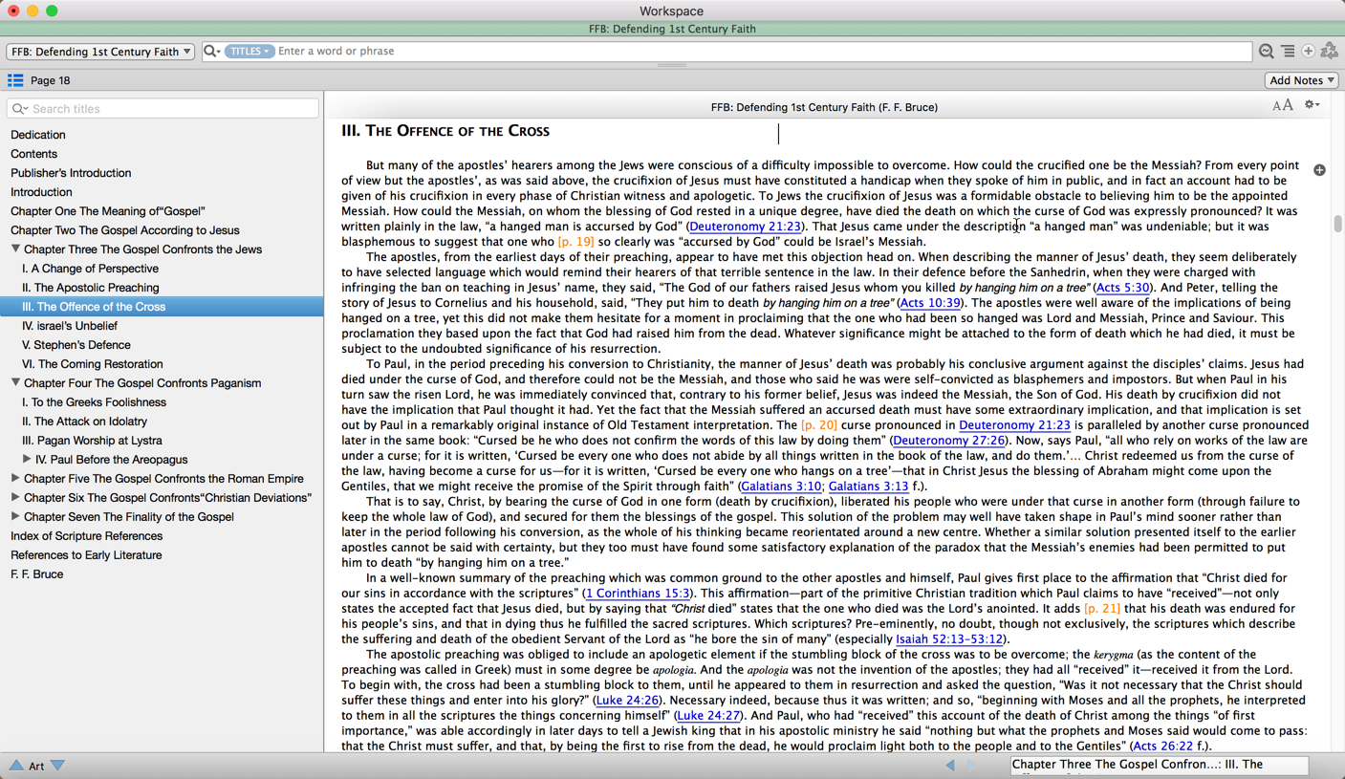Go forward with the right history arrow
Screen dimensions: 1345x779
[x=971, y=765]
